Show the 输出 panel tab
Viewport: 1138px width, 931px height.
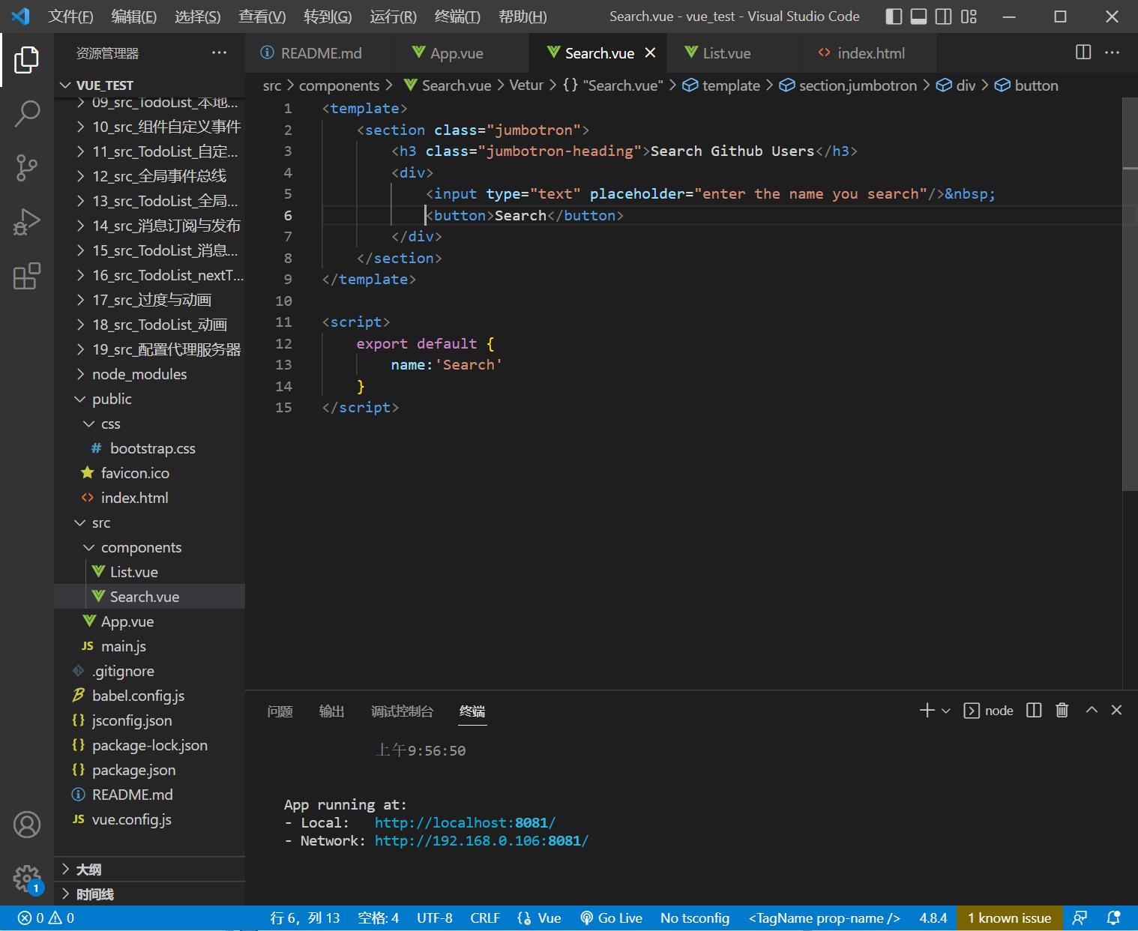(x=331, y=711)
